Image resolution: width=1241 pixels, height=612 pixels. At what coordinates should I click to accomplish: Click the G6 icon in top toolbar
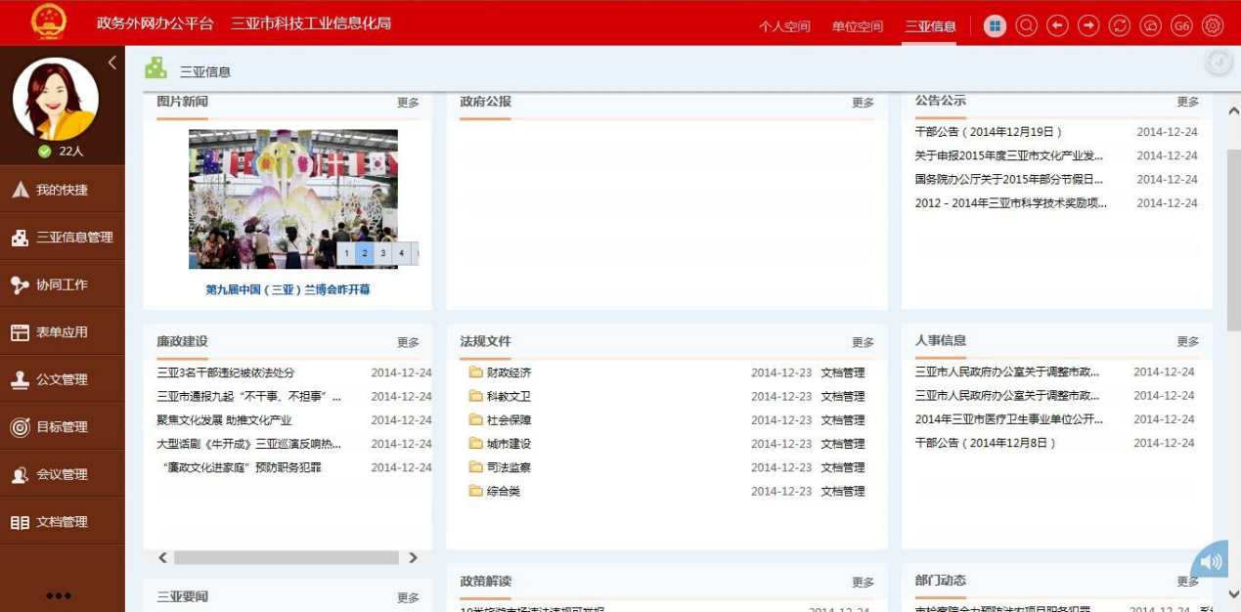coord(1181,26)
